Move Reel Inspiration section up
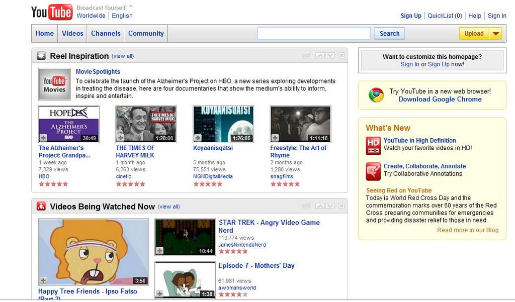 pyautogui.click(x=320, y=55)
